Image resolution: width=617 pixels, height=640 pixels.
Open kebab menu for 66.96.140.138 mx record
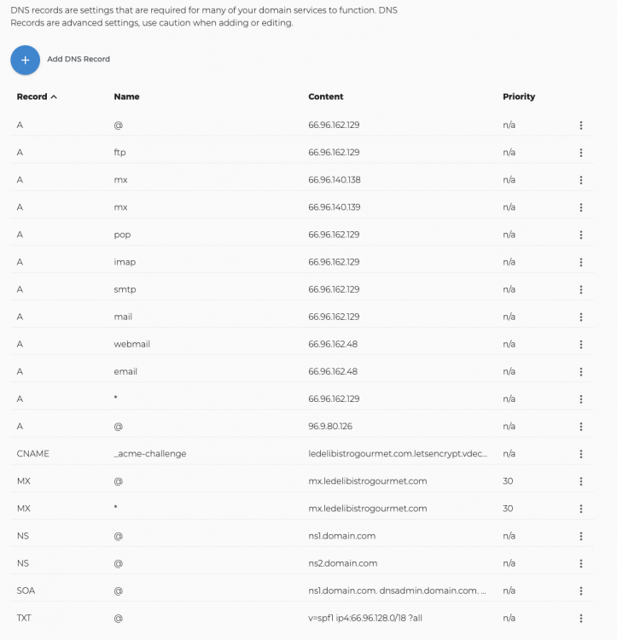[x=580, y=180]
